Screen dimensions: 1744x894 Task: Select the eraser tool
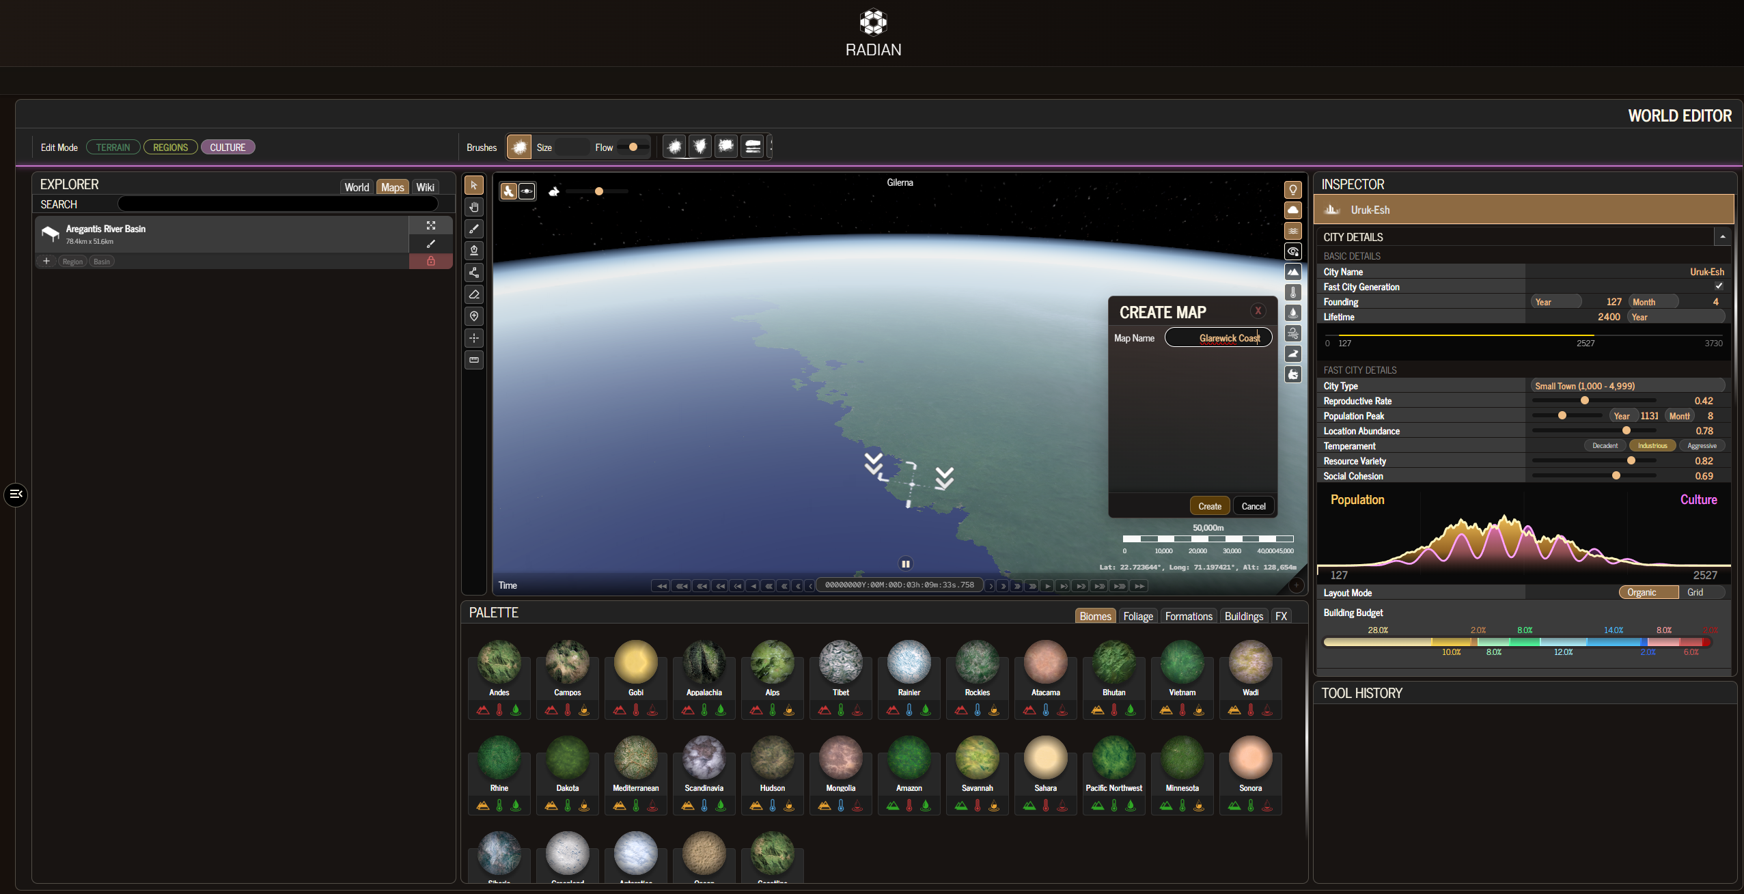(x=474, y=294)
